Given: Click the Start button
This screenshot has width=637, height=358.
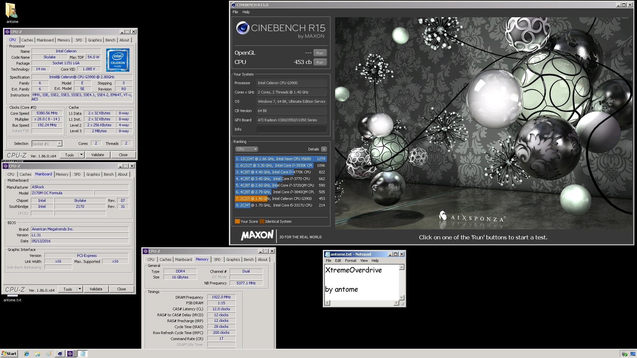Looking at the screenshot, I should (x=9, y=354).
